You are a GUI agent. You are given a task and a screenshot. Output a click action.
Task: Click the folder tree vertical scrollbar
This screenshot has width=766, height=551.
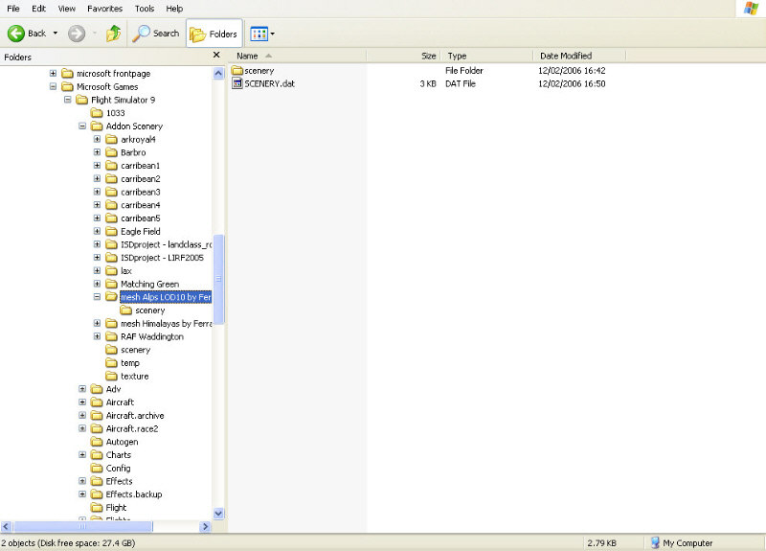coord(218,278)
